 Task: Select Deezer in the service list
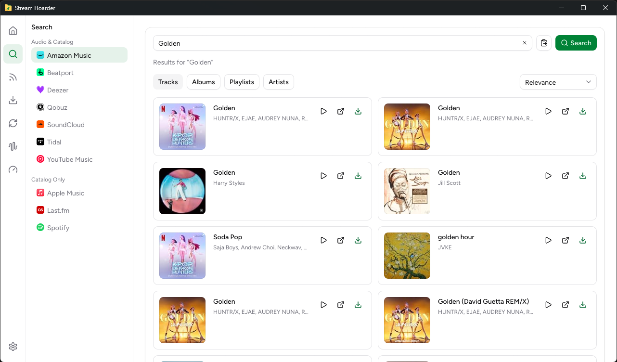coord(79,90)
